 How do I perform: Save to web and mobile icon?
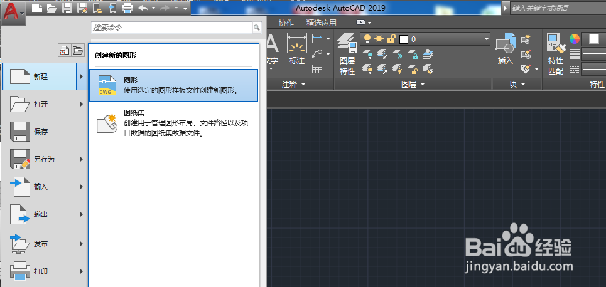click(112, 8)
